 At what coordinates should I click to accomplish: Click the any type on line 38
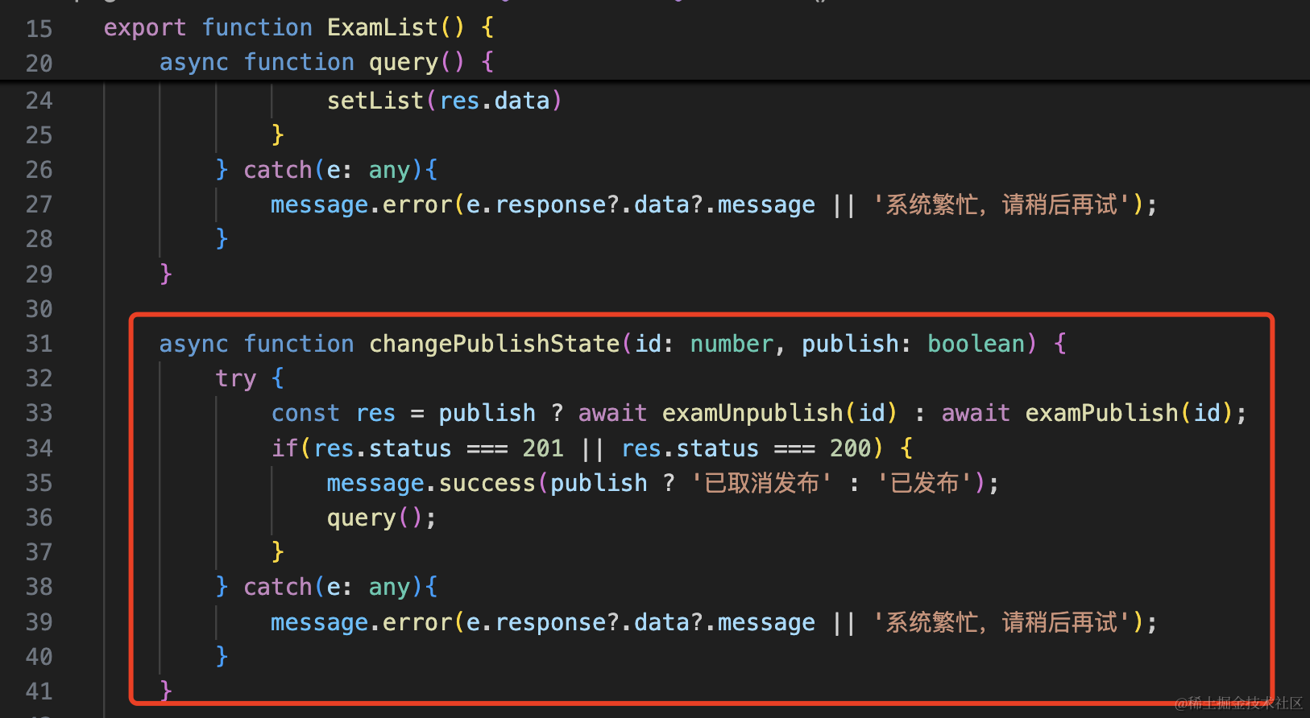[x=390, y=587]
